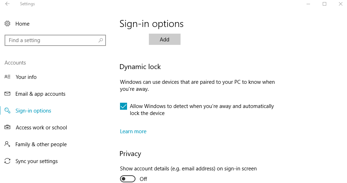347x183 pixels.
Task: Open Family & other people page
Action: pyautogui.click(x=41, y=144)
